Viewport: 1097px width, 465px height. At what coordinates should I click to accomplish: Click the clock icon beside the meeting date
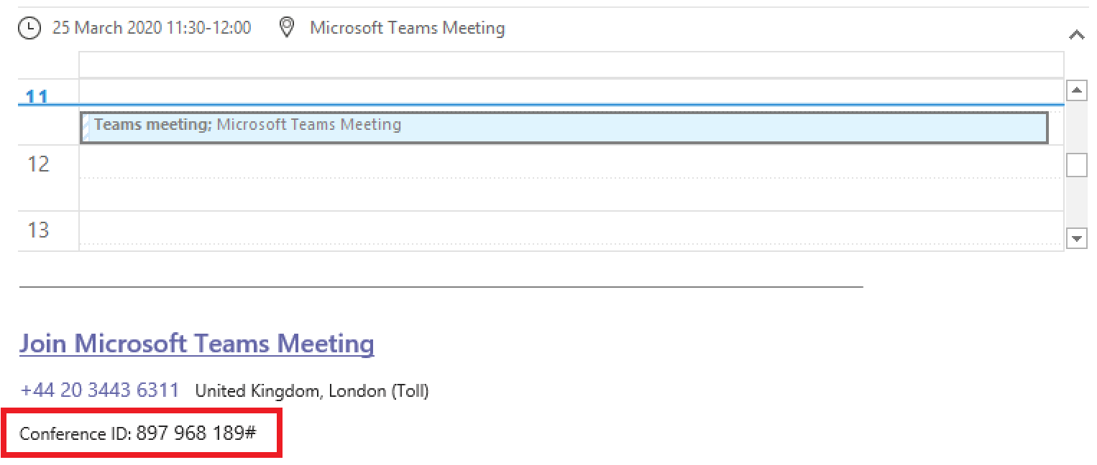tap(29, 28)
